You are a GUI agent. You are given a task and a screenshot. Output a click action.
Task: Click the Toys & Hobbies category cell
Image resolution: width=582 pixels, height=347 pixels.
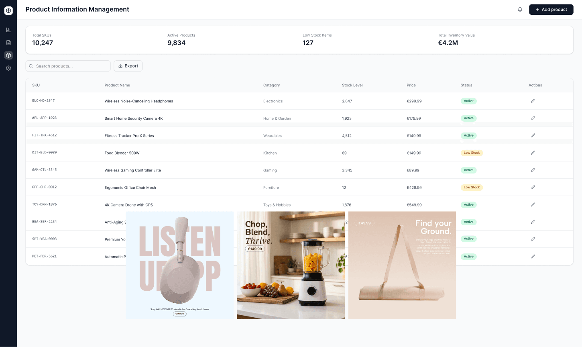click(277, 205)
